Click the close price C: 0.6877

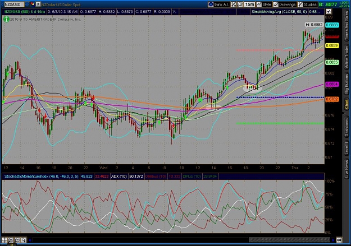143,12
